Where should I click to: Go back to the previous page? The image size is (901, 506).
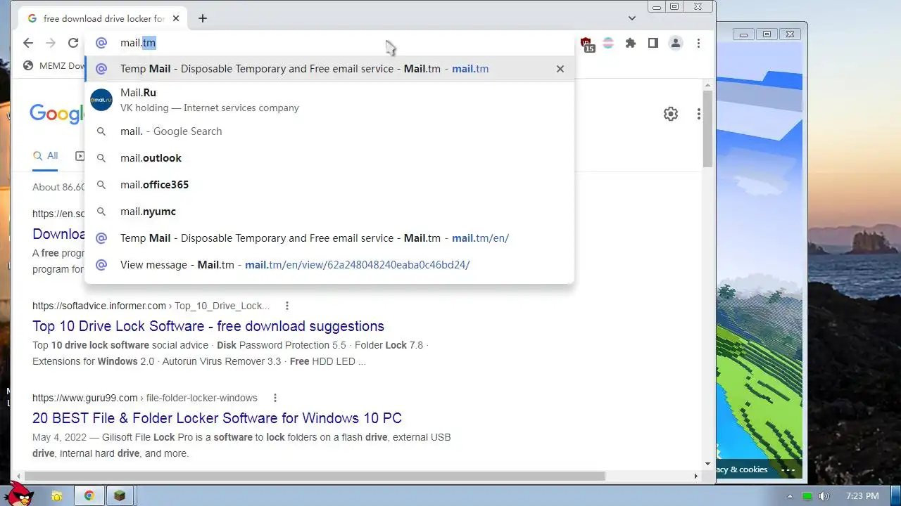[28, 43]
